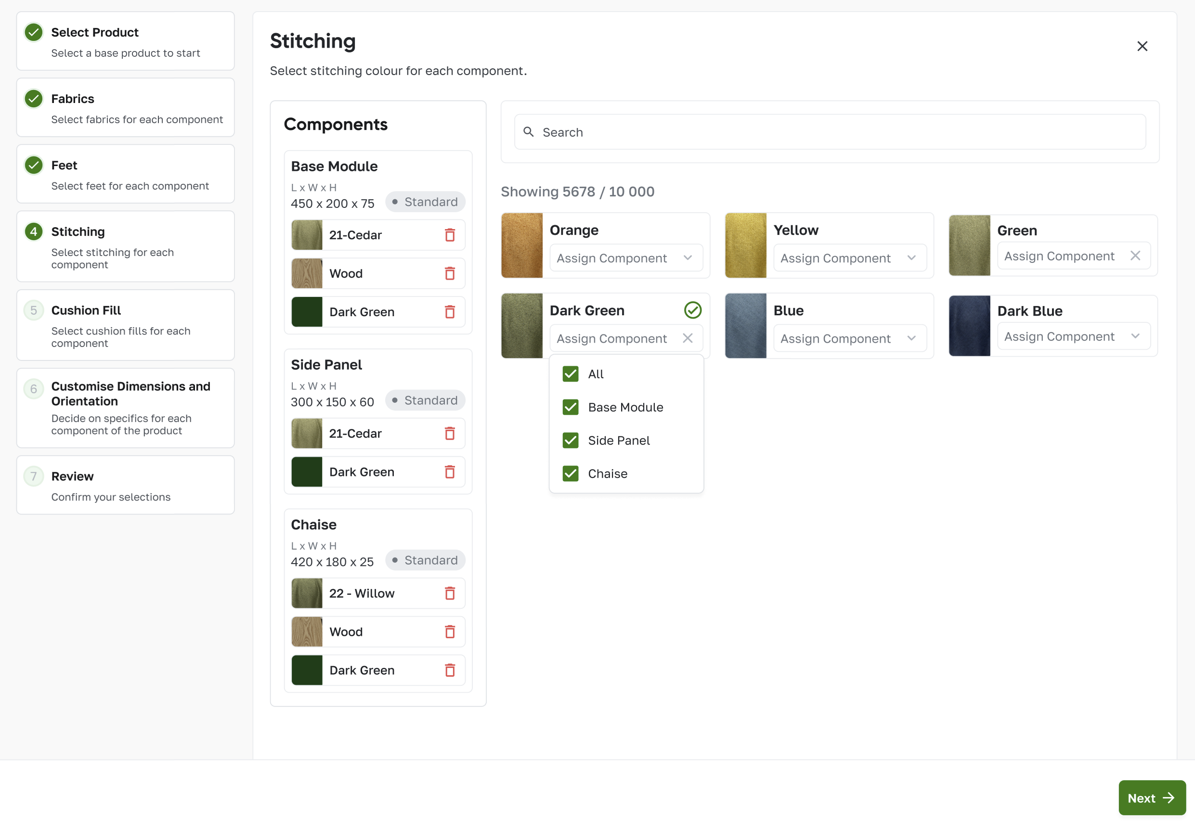This screenshot has width=1195, height=835.
Task: Clear Green's component assignment with the X icon
Action: [x=1136, y=256]
